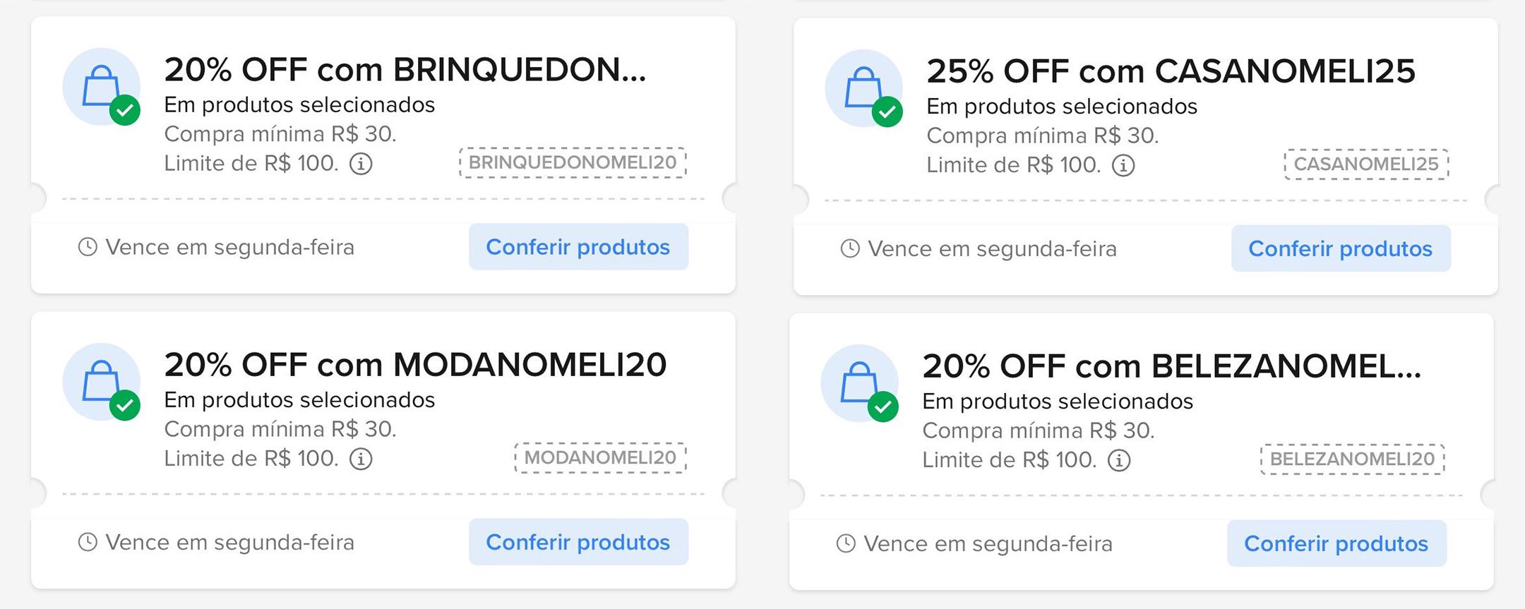Click the clock icon on CASANOMELI25 expiration
Screen dimensions: 1525x609
click(x=849, y=249)
